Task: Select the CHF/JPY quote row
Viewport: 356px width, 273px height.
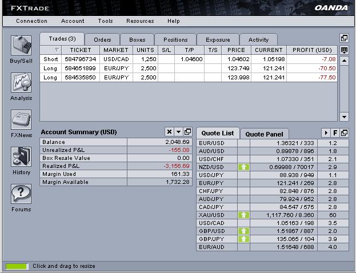Action: (273, 191)
